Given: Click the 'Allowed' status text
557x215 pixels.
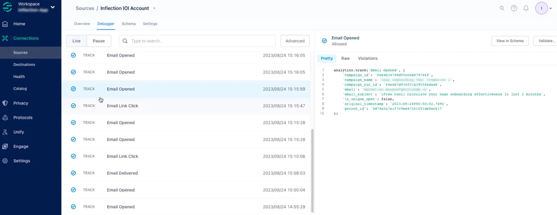Looking at the screenshot, I should pyautogui.click(x=339, y=44).
